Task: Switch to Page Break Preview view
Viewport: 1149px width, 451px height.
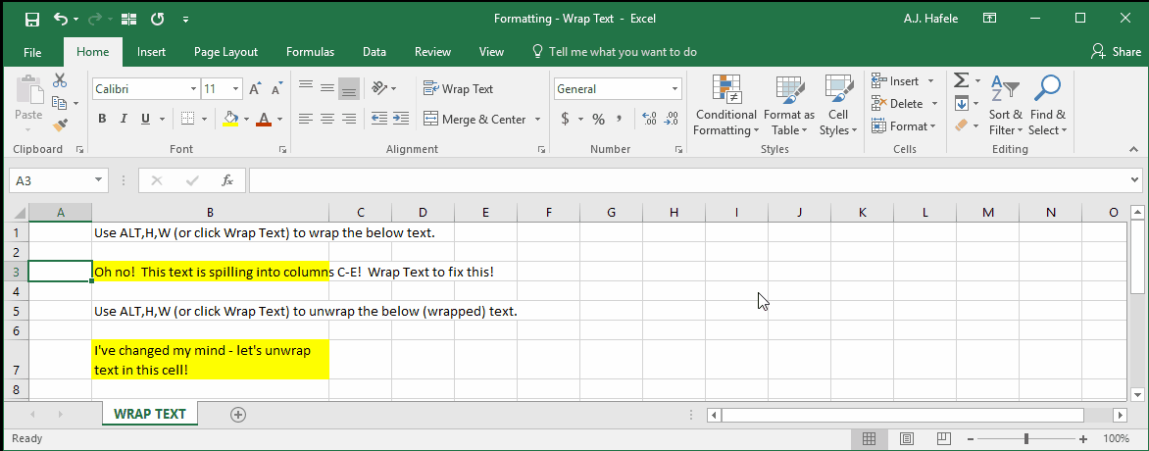Action: [x=944, y=439]
